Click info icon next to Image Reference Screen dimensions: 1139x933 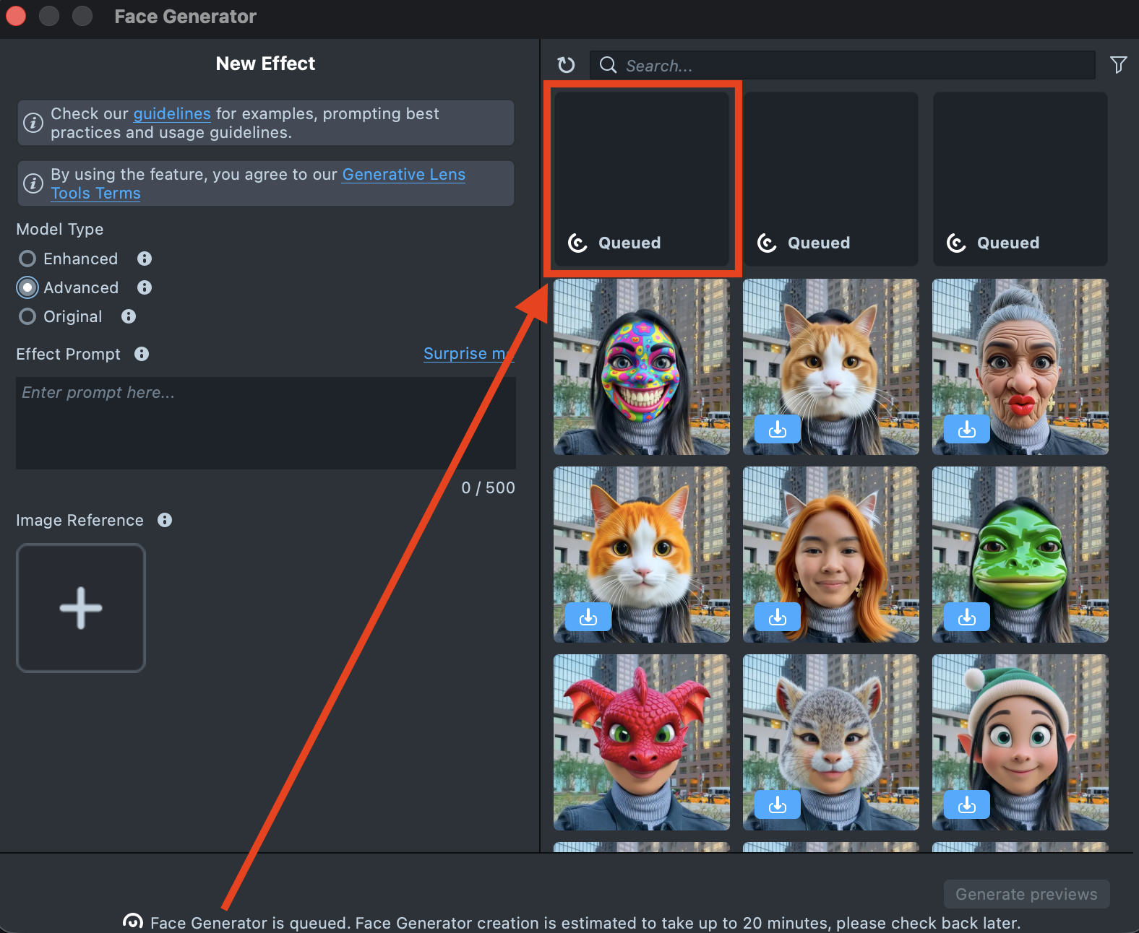pyautogui.click(x=165, y=520)
